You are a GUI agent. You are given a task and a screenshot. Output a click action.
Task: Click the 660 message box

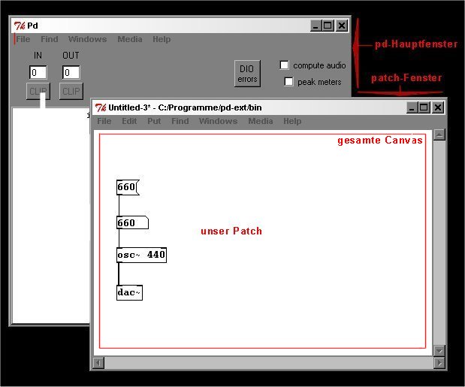(128, 187)
